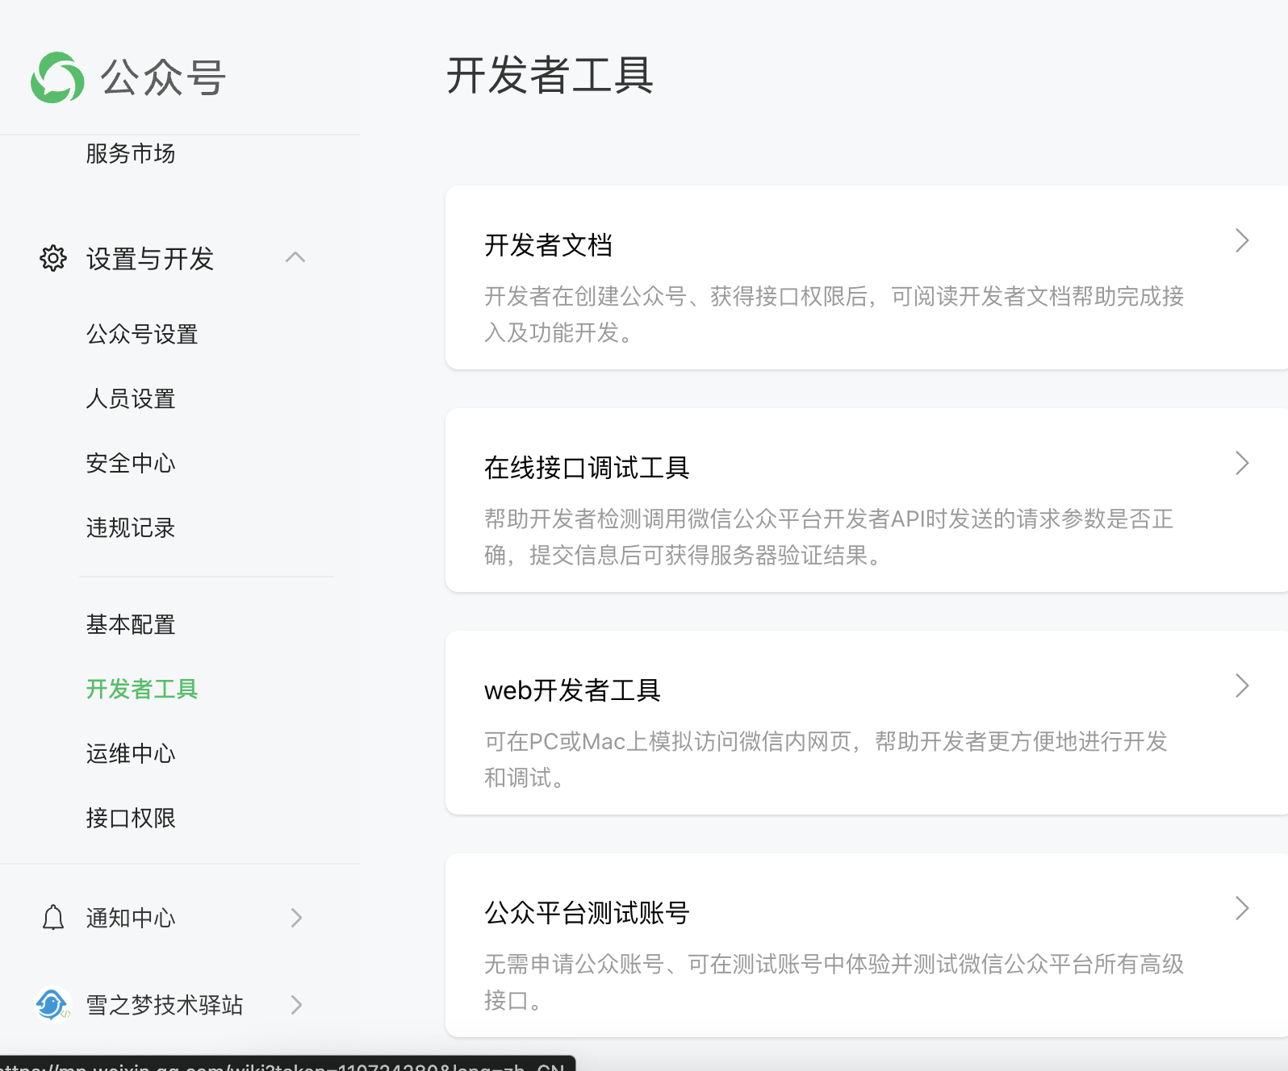
Task: Click the green 公众号 logo icon
Action: 57,77
